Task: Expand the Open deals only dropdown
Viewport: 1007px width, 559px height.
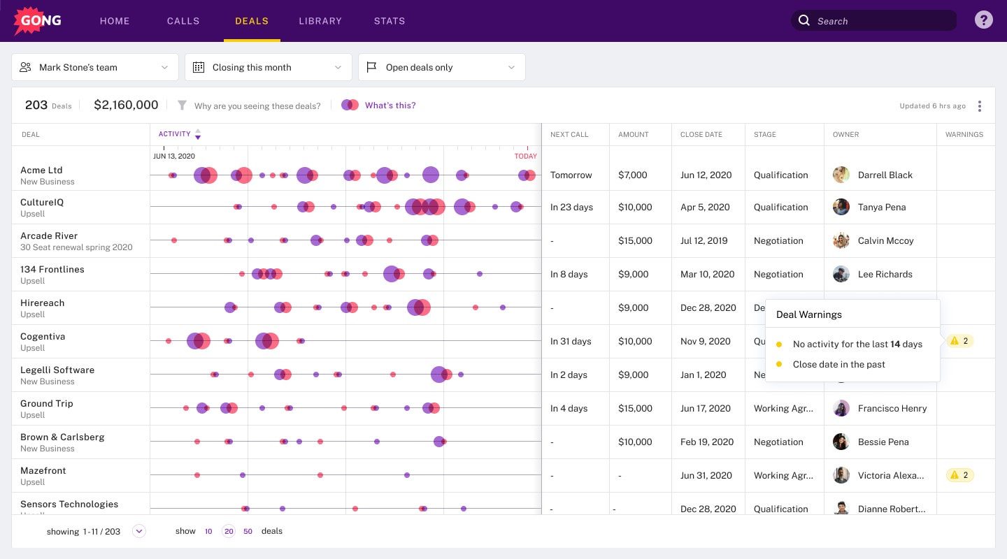Action: point(510,66)
